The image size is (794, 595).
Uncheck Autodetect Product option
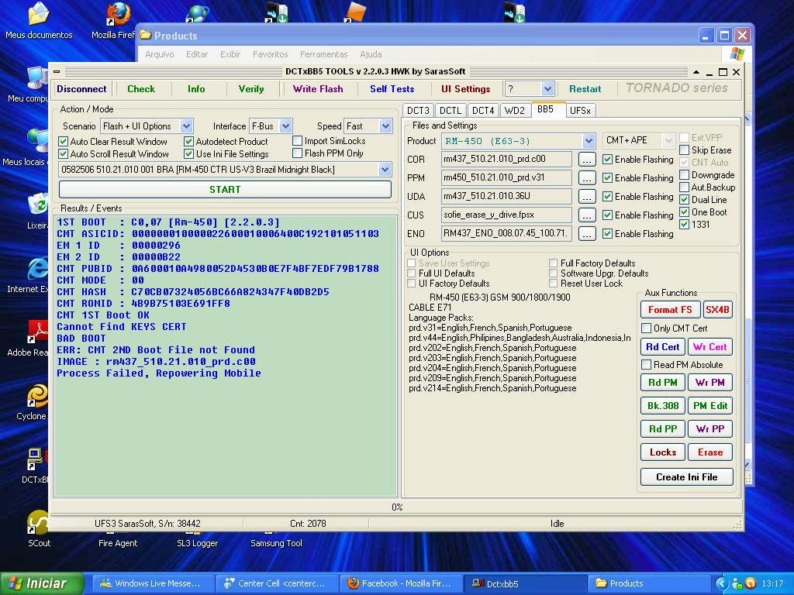[x=189, y=142]
